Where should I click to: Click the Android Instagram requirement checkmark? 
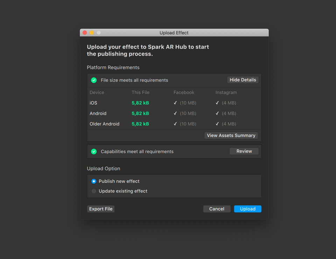pos(217,113)
